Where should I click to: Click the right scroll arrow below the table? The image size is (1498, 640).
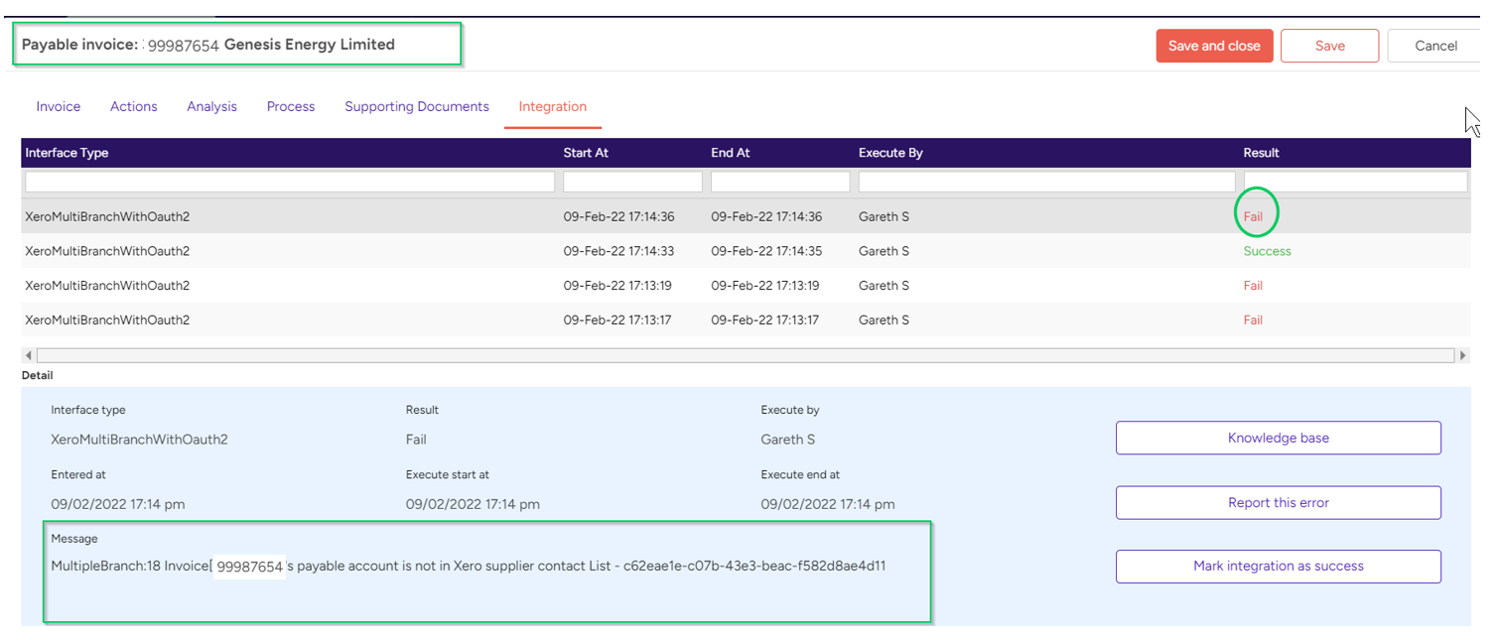[1464, 354]
